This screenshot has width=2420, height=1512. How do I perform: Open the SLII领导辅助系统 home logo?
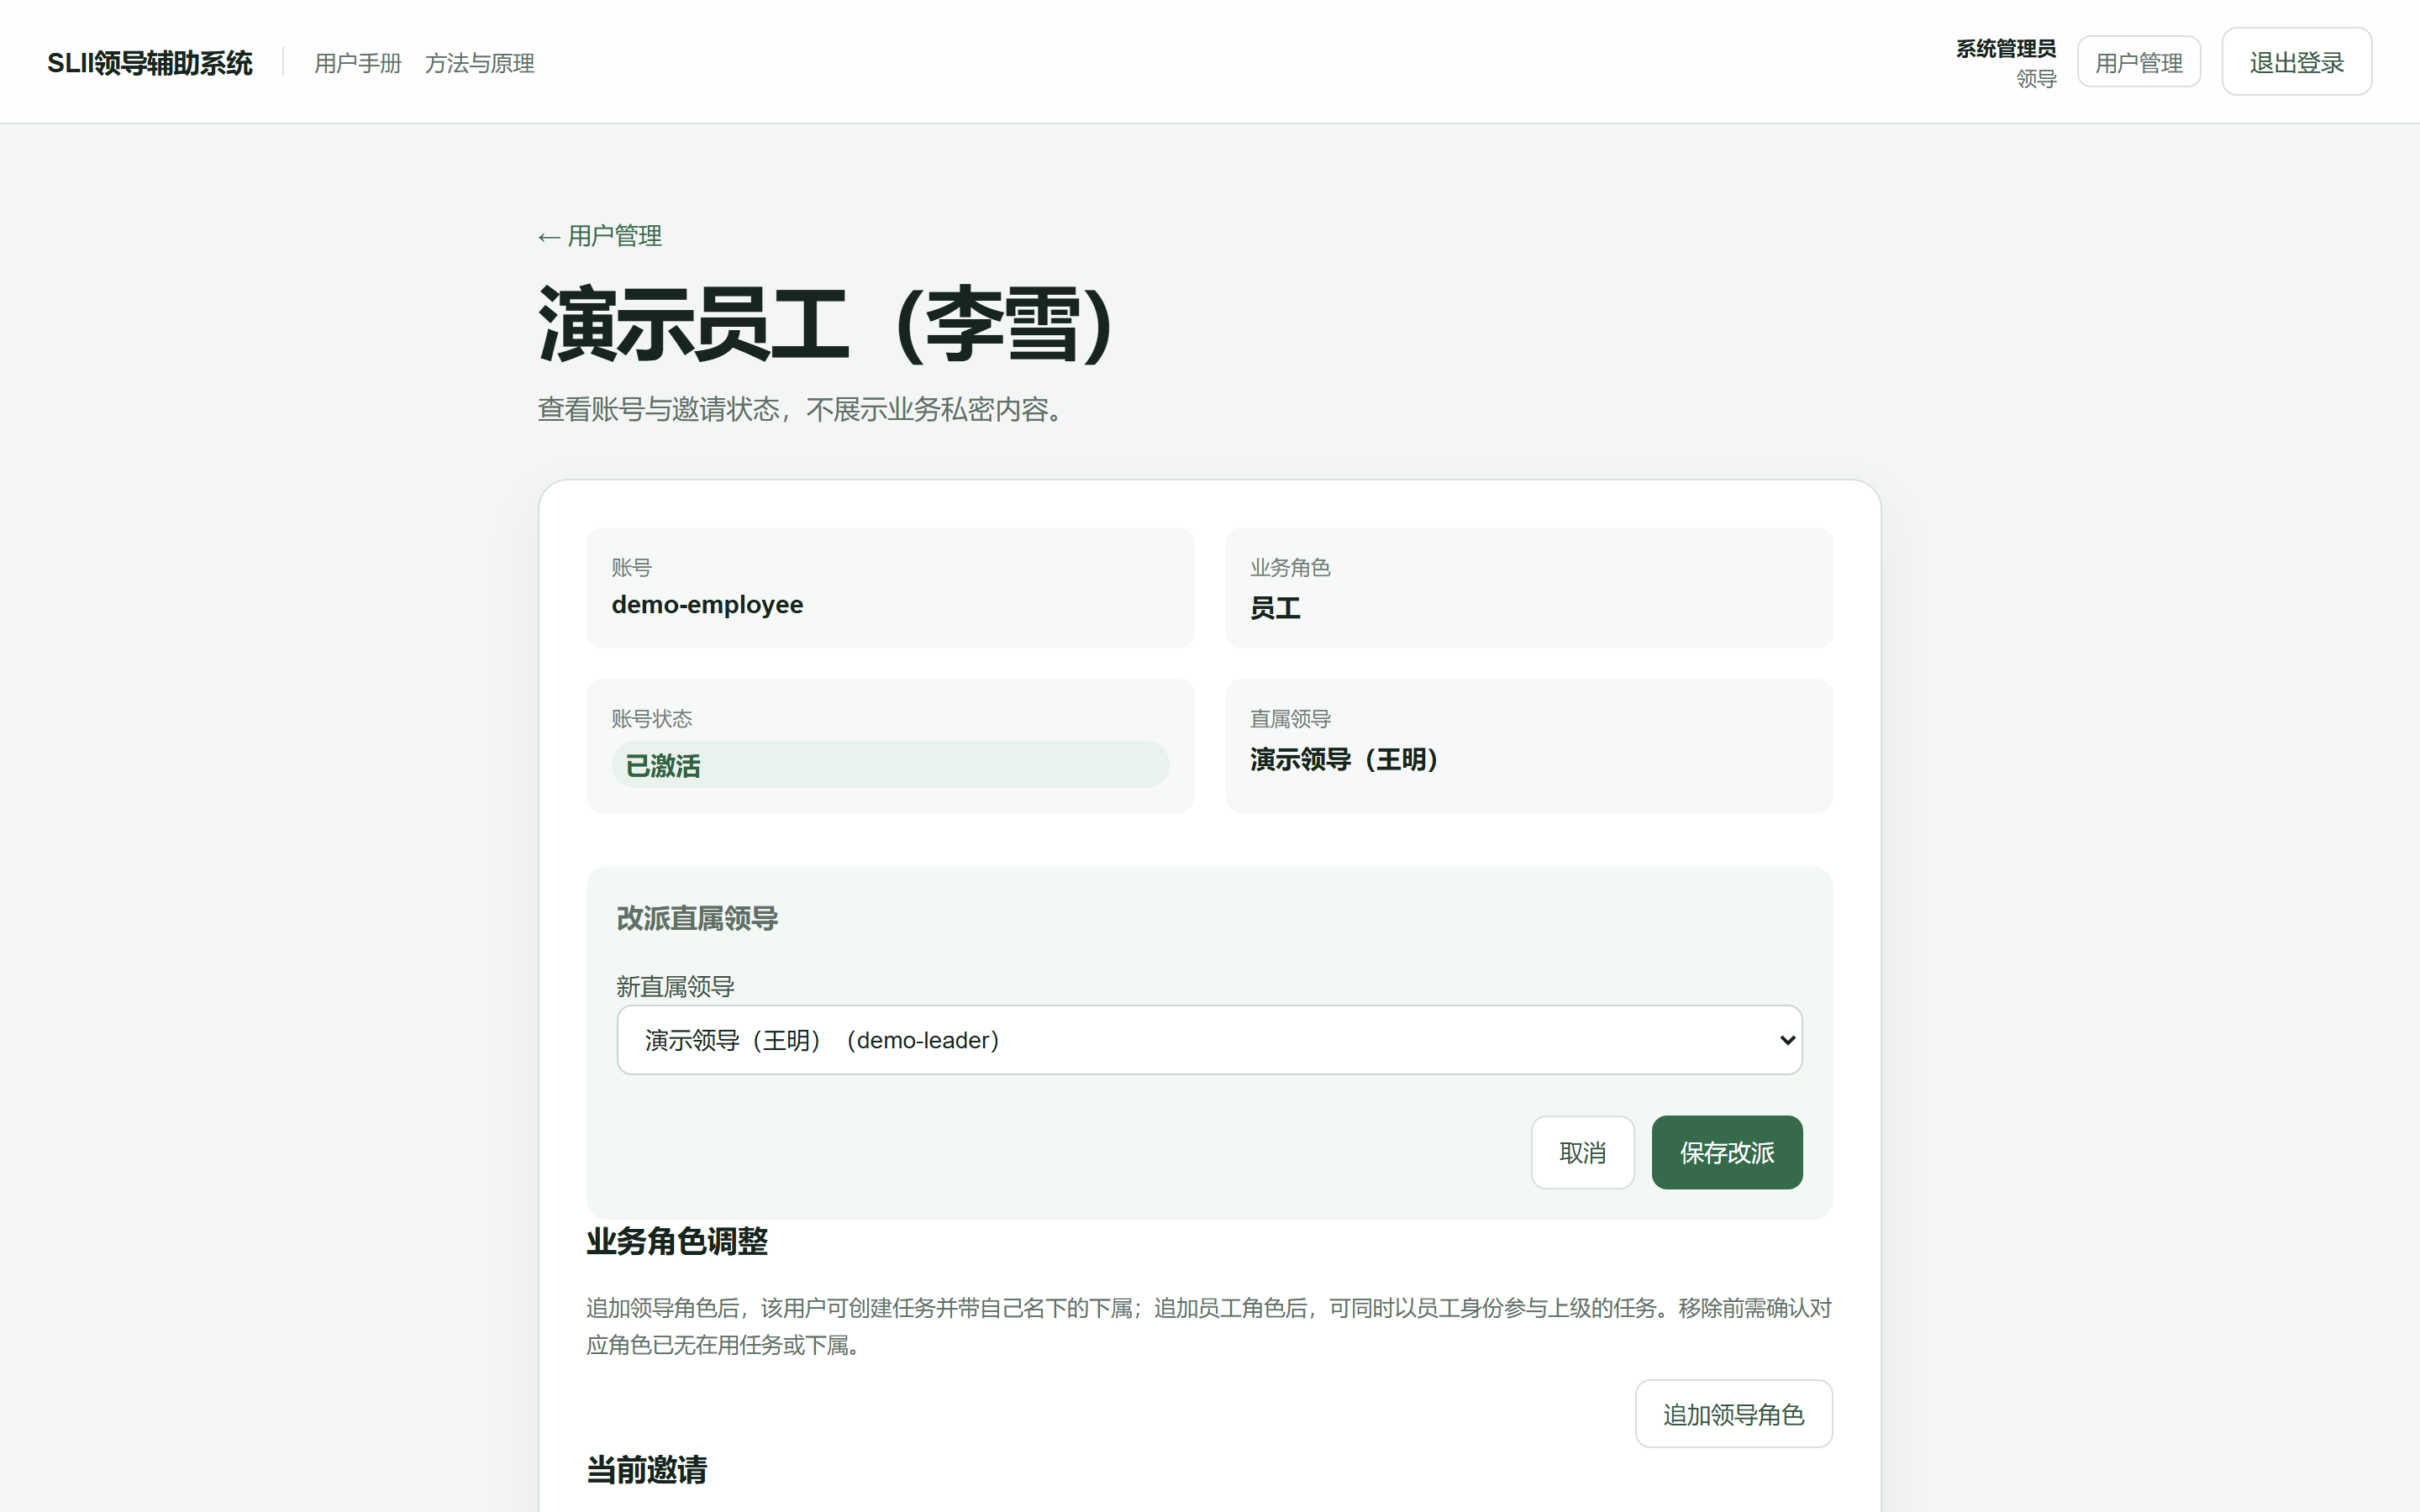pyautogui.click(x=150, y=63)
